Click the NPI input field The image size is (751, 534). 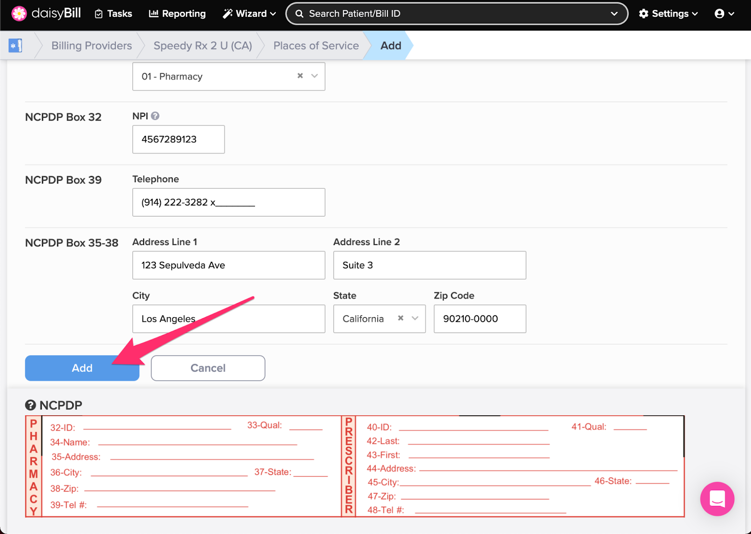(x=178, y=139)
